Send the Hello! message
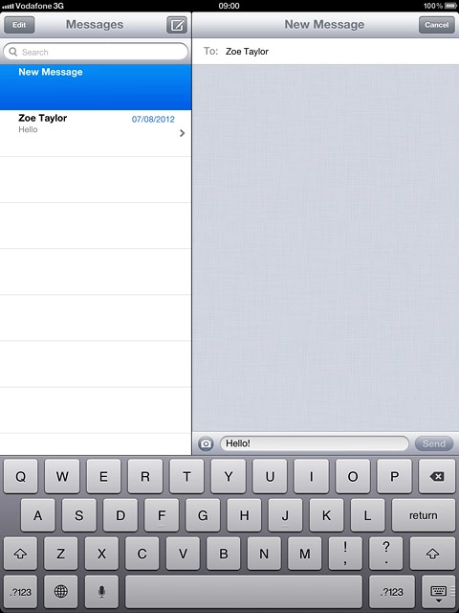This screenshot has width=459, height=613. [x=434, y=443]
